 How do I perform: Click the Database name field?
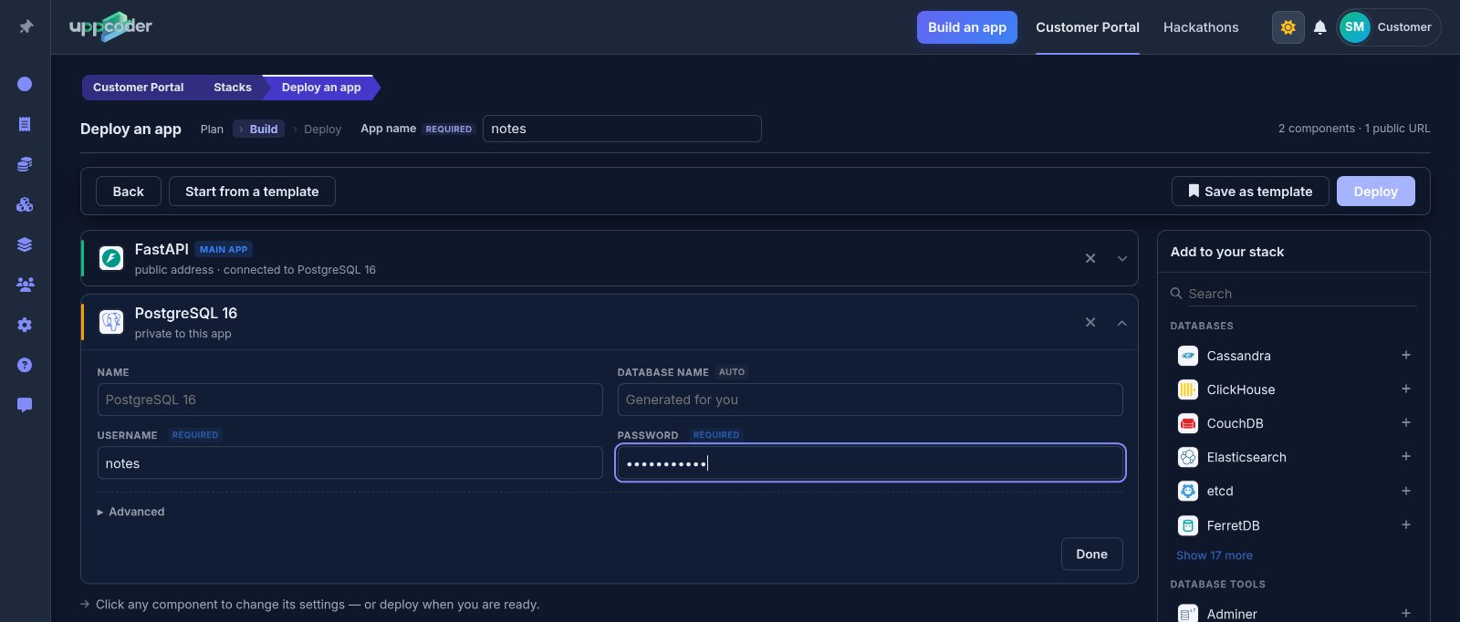click(870, 399)
